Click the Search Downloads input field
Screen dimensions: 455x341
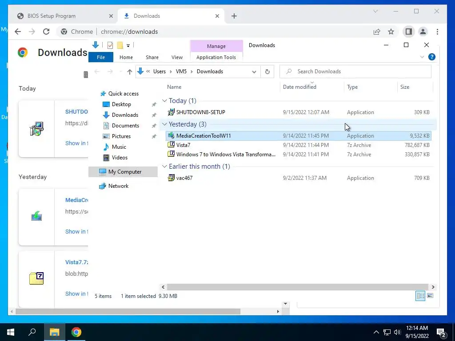(x=355, y=71)
